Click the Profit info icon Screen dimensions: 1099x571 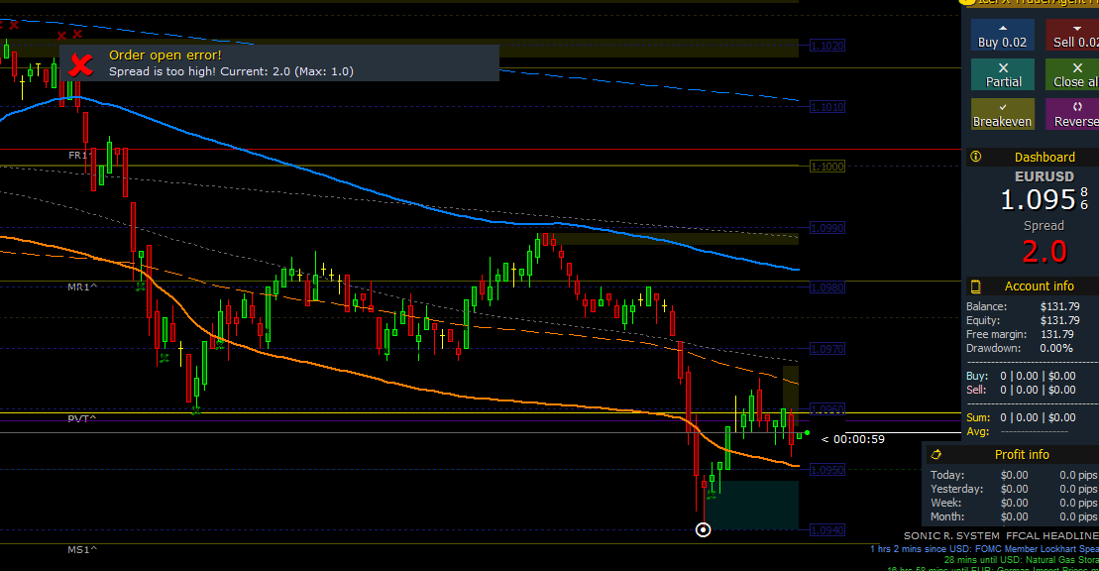pyautogui.click(x=935, y=455)
